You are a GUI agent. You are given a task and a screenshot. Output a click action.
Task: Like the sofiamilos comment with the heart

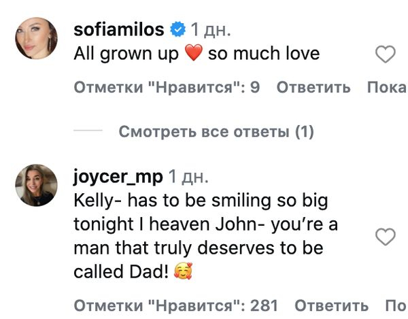pyautogui.click(x=386, y=55)
